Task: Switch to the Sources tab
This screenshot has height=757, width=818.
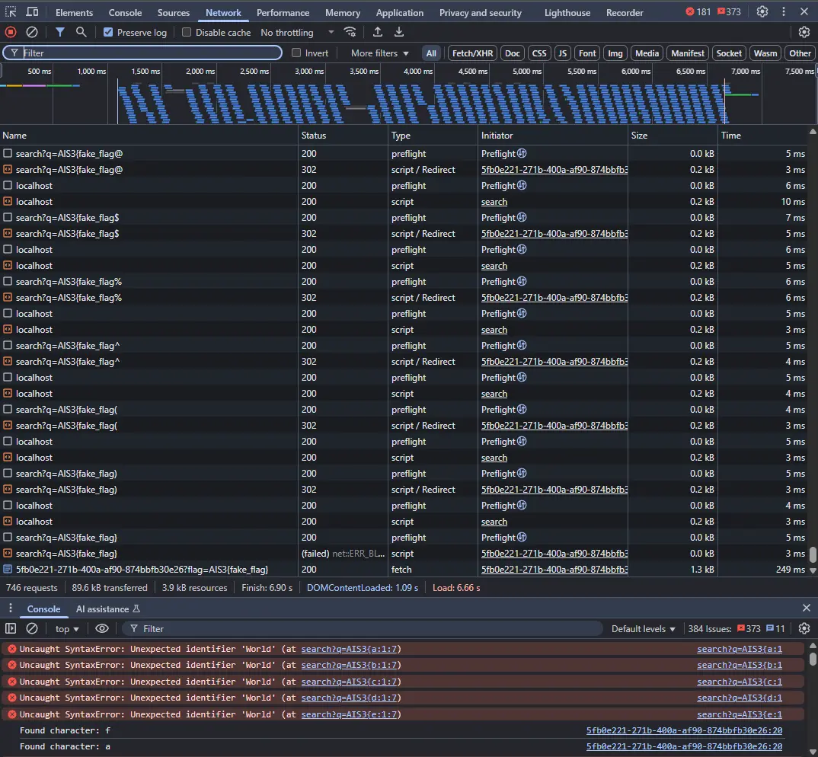Action: coord(174,12)
